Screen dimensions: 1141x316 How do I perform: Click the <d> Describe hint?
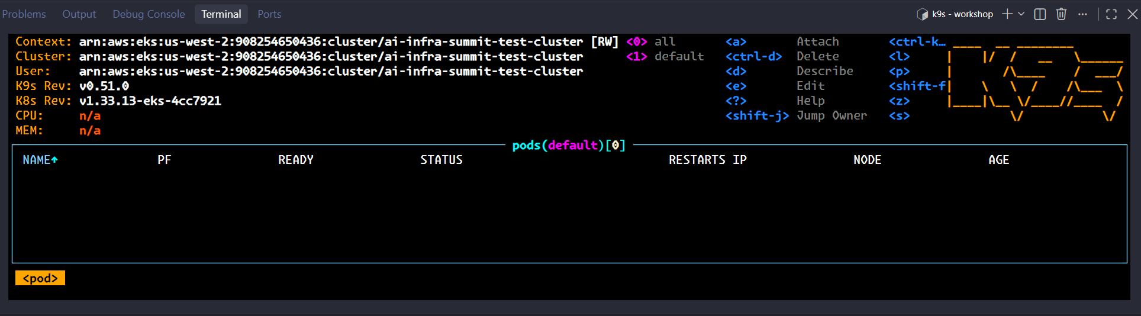(x=789, y=71)
